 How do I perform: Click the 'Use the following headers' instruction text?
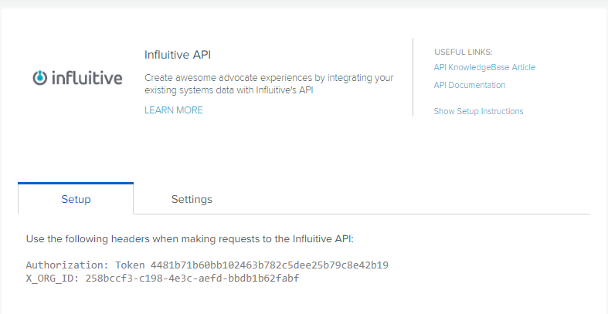(x=189, y=239)
